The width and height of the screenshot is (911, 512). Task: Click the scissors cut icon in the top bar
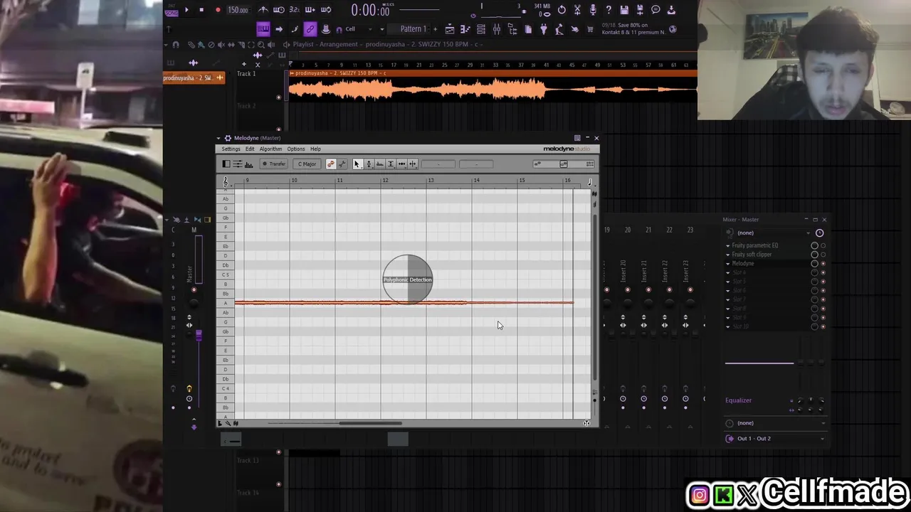[x=577, y=10]
